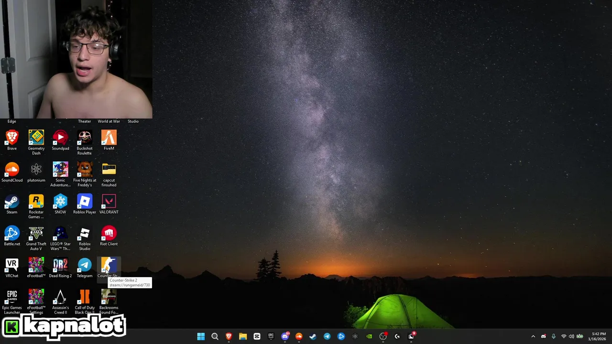Select the Counter-Strike 2 desktop shortcut
612x344 pixels.
pyautogui.click(x=109, y=268)
